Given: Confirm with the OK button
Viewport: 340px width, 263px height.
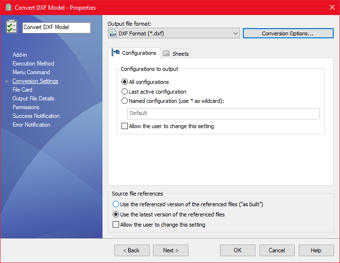Looking at the screenshot, I should coord(238,250).
